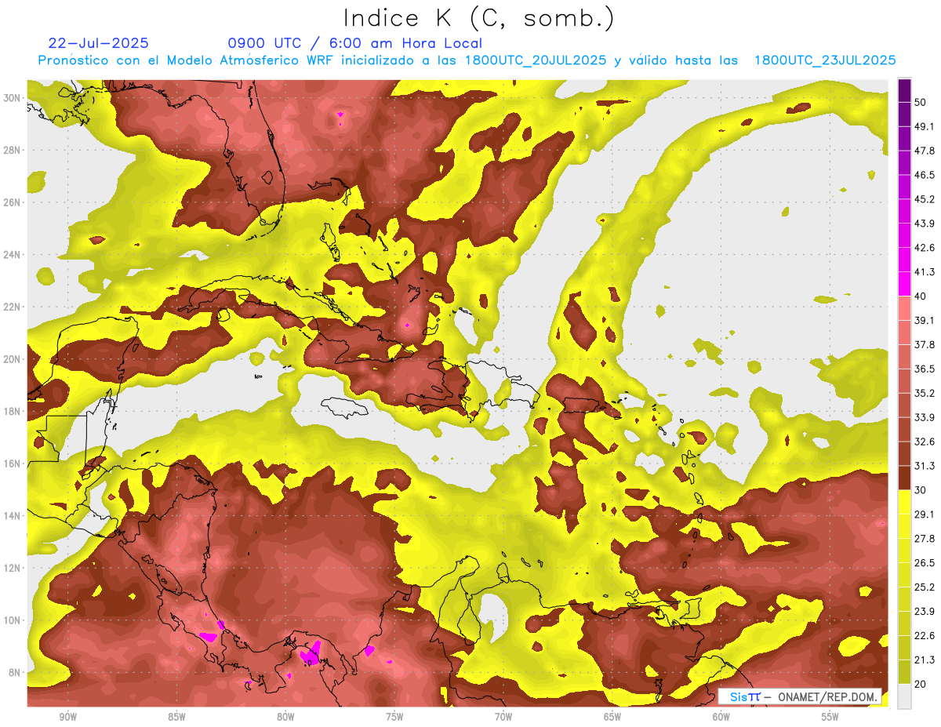This screenshot has width=941, height=727.
Task: Click the colorbar value label 35.2
Action: 923,393
